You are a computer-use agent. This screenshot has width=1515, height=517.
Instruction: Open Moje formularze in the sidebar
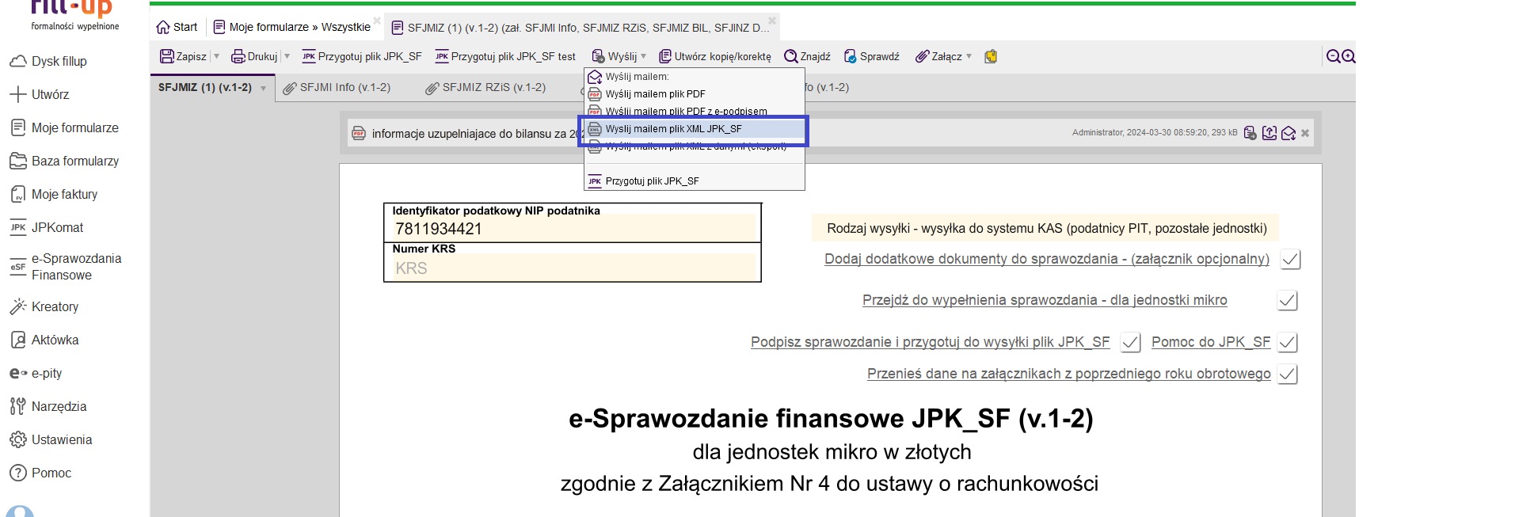point(64,127)
